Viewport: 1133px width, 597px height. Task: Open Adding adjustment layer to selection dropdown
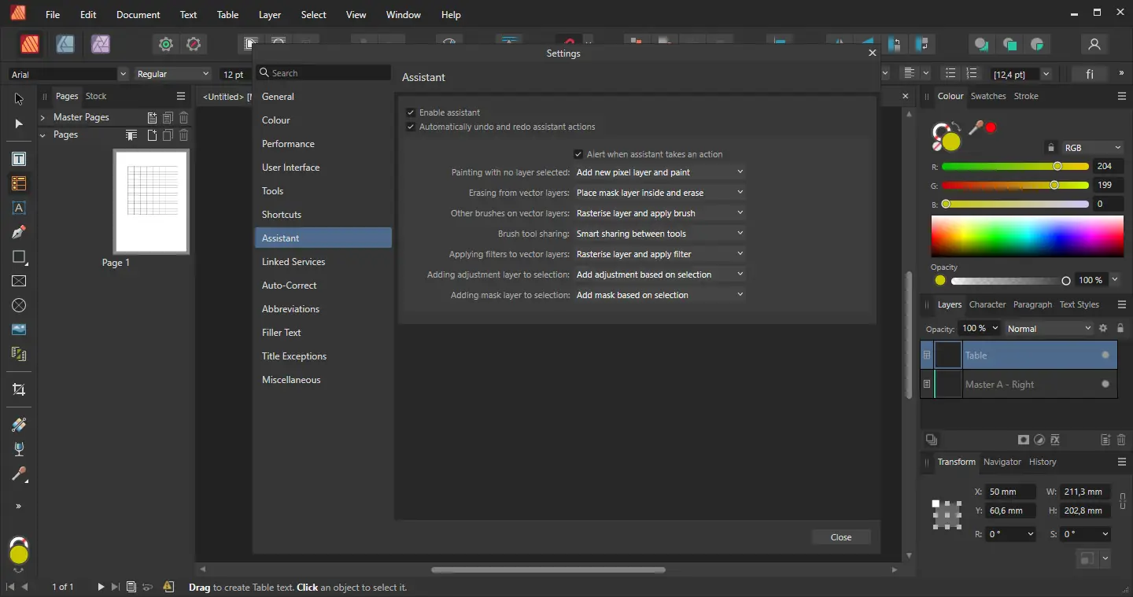(659, 275)
